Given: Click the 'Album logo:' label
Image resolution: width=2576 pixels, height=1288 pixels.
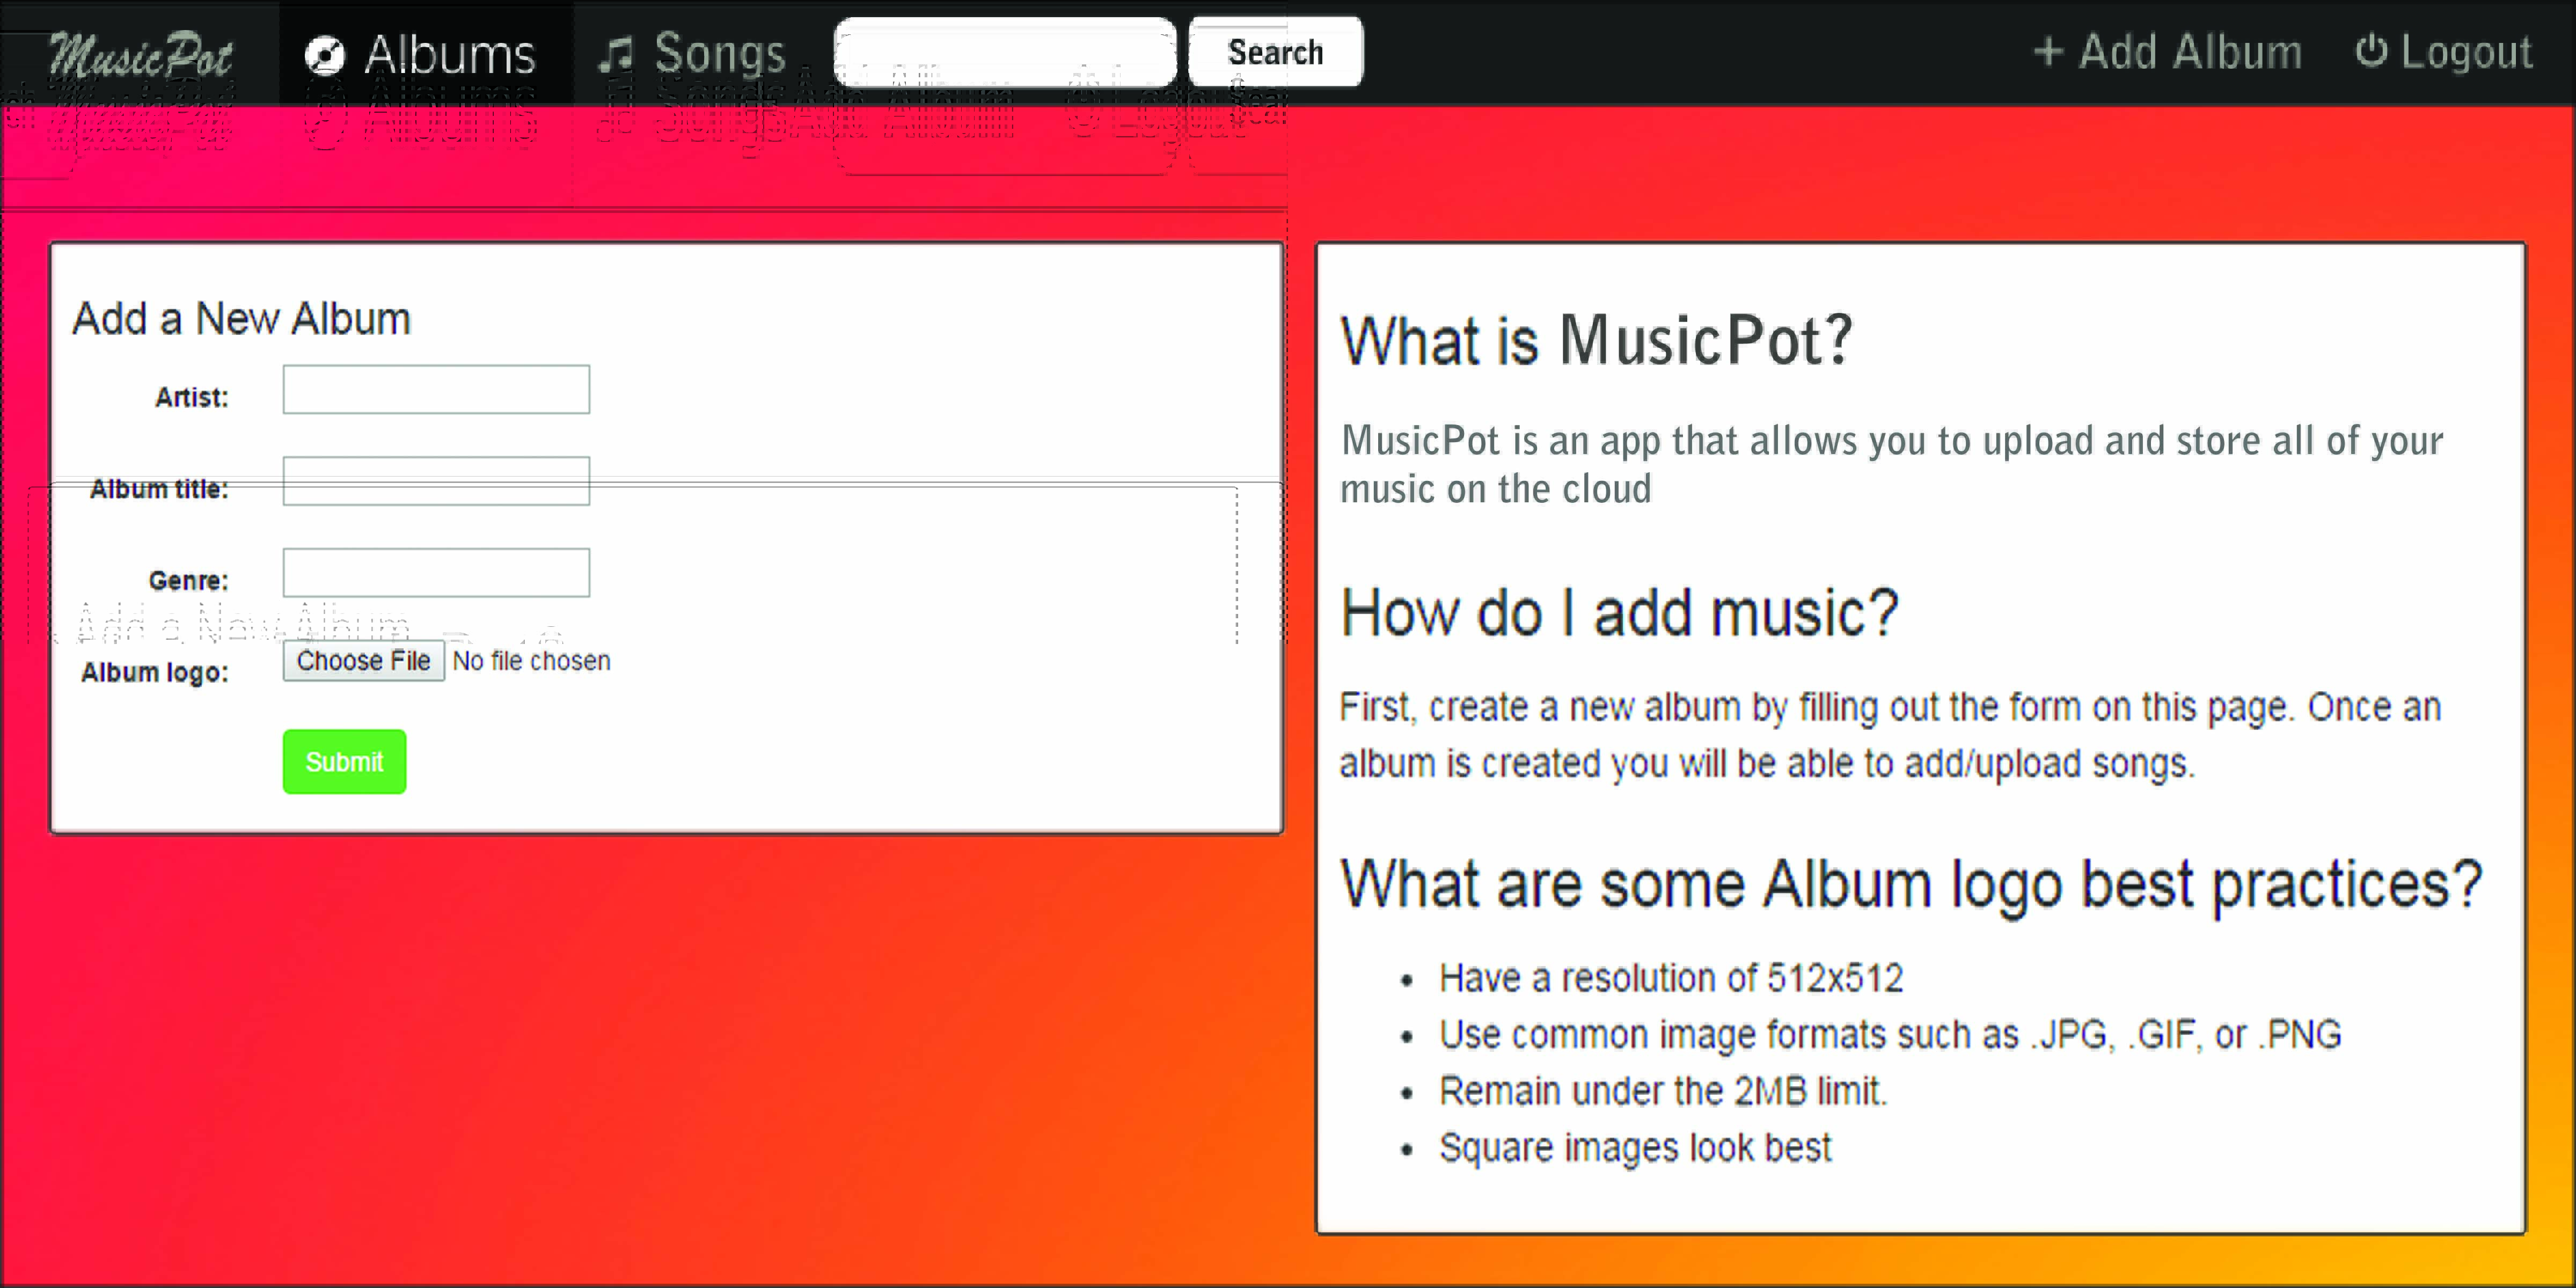Looking at the screenshot, I should point(155,672).
